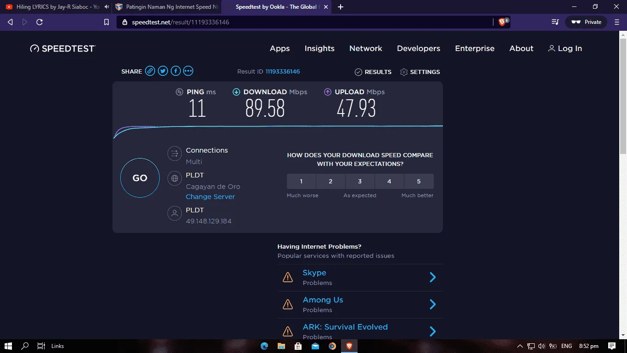Open Speedtest SETTINGS
Image resolution: width=627 pixels, height=353 pixels.
pos(420,72)
